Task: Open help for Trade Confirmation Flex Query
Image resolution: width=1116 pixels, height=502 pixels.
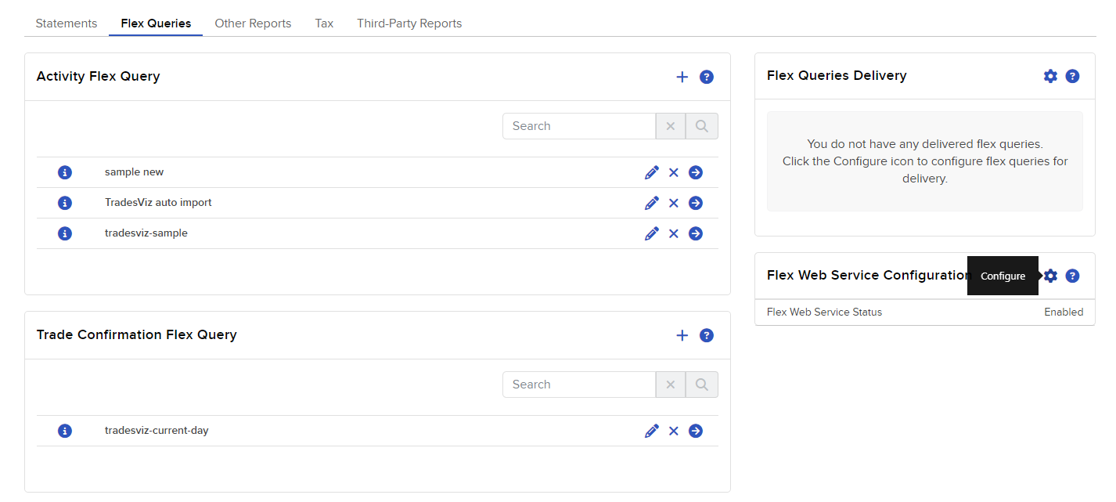Action: tap(707, 335)
